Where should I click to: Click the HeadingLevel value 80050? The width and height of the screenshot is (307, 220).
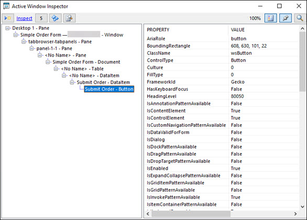click(x=237, y=96)
